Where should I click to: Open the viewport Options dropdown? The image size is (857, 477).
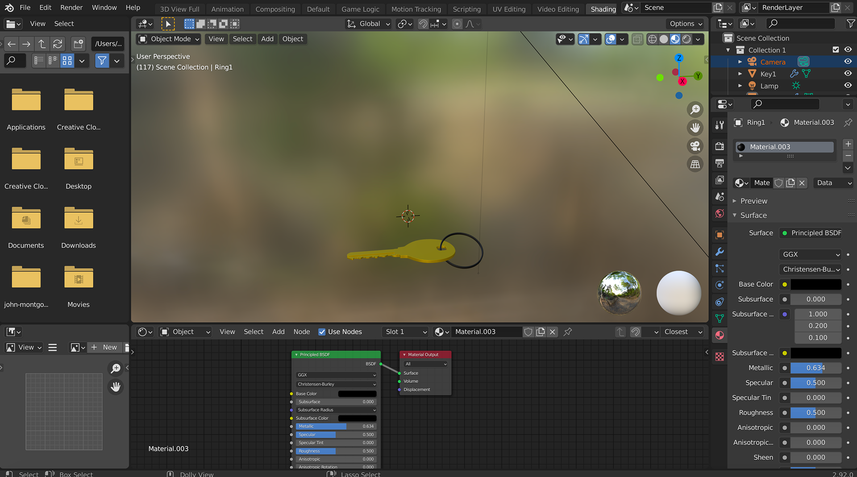tap(686, 24)
